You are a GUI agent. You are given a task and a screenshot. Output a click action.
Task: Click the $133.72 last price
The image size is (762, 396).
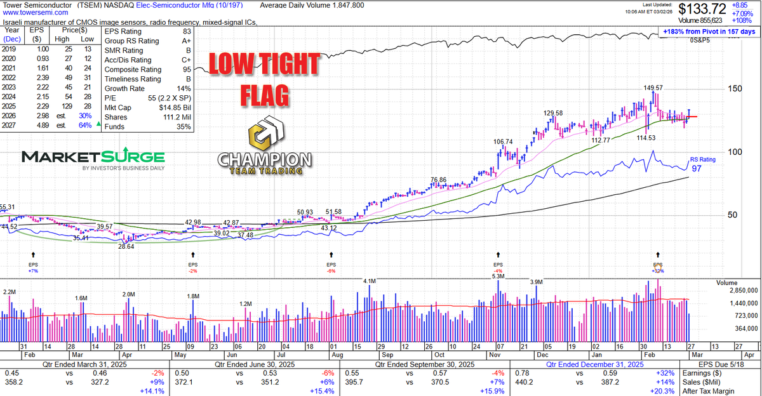coord(702,9)
